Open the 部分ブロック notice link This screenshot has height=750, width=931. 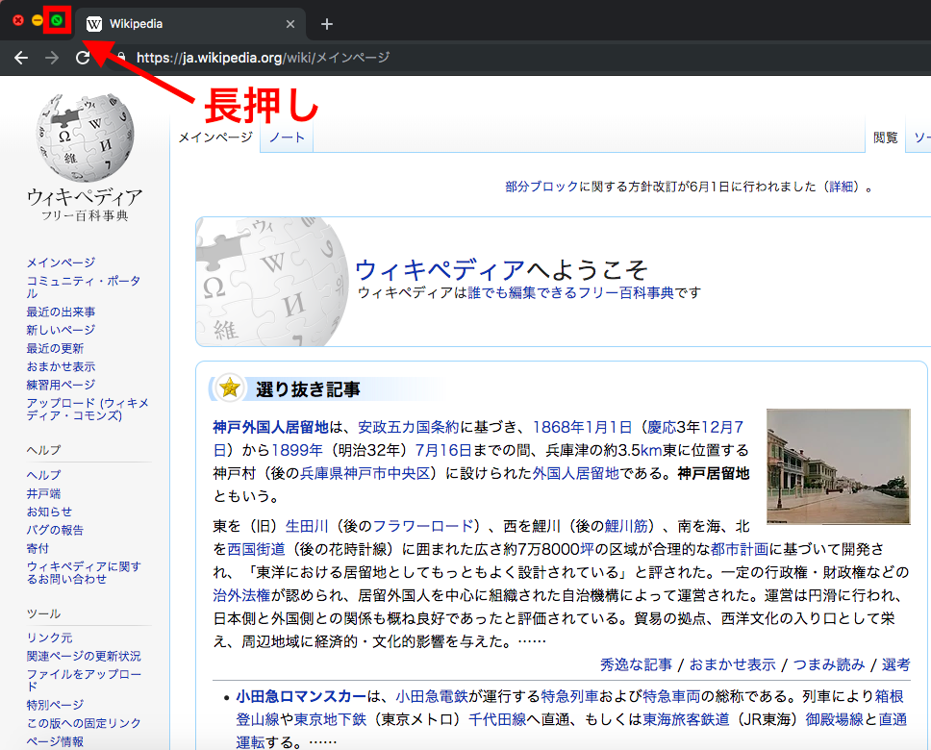[x=541, y=187]
